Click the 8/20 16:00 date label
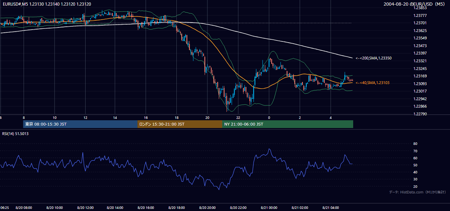Screen dimensions: 450x211 pos(145,208)
